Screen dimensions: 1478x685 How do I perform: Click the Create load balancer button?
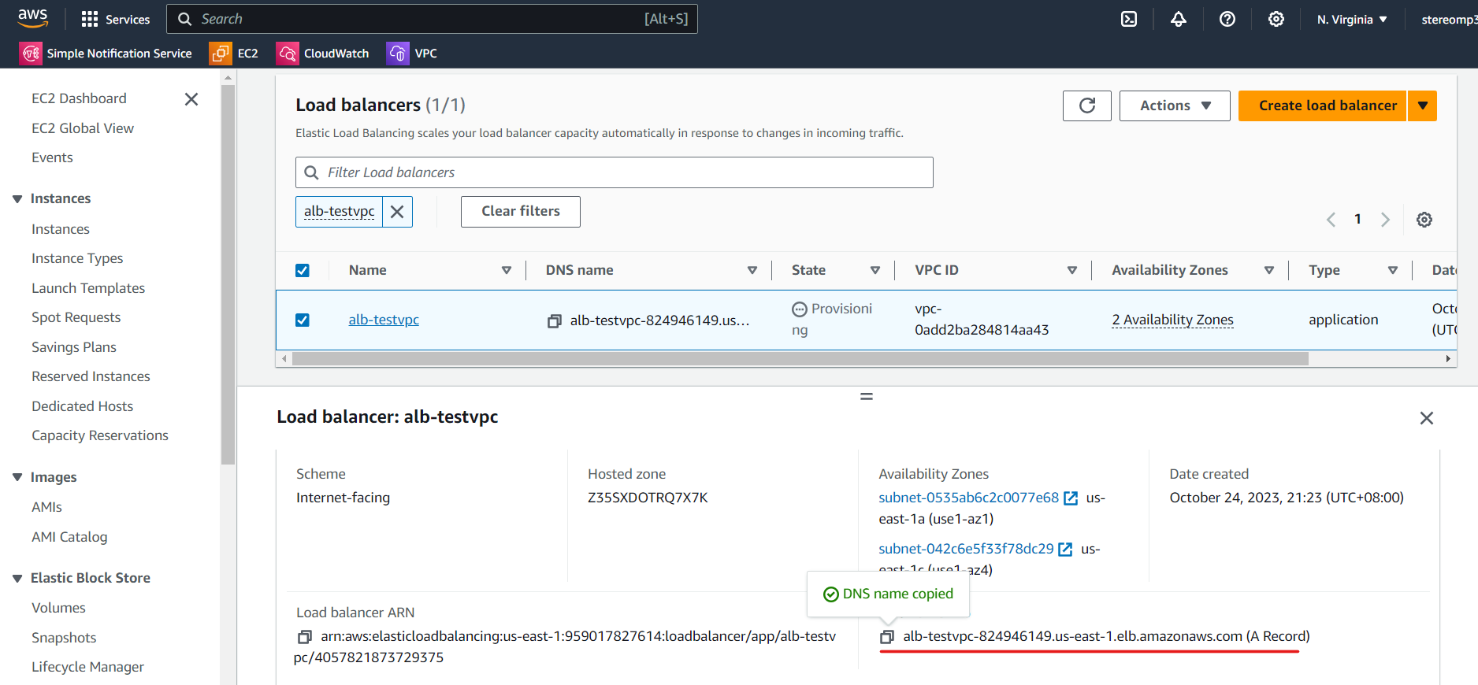click(1322, 106)
